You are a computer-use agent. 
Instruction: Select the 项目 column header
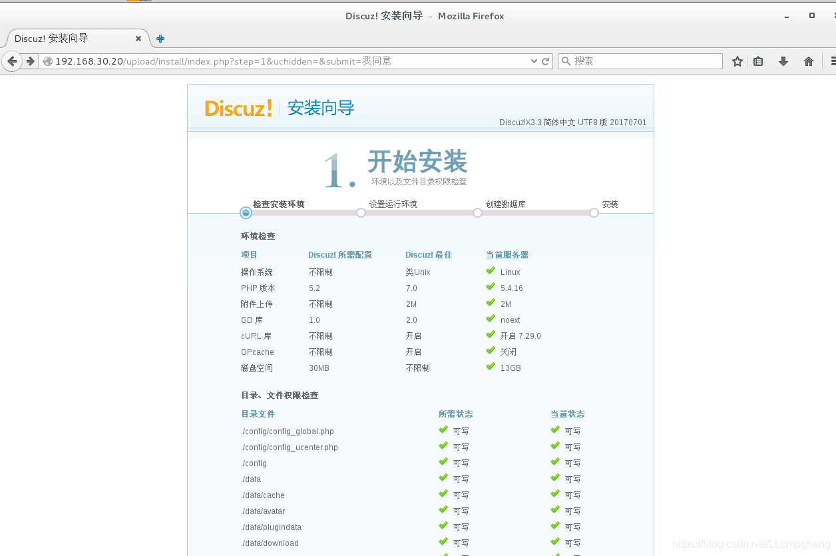click(249, 255)
